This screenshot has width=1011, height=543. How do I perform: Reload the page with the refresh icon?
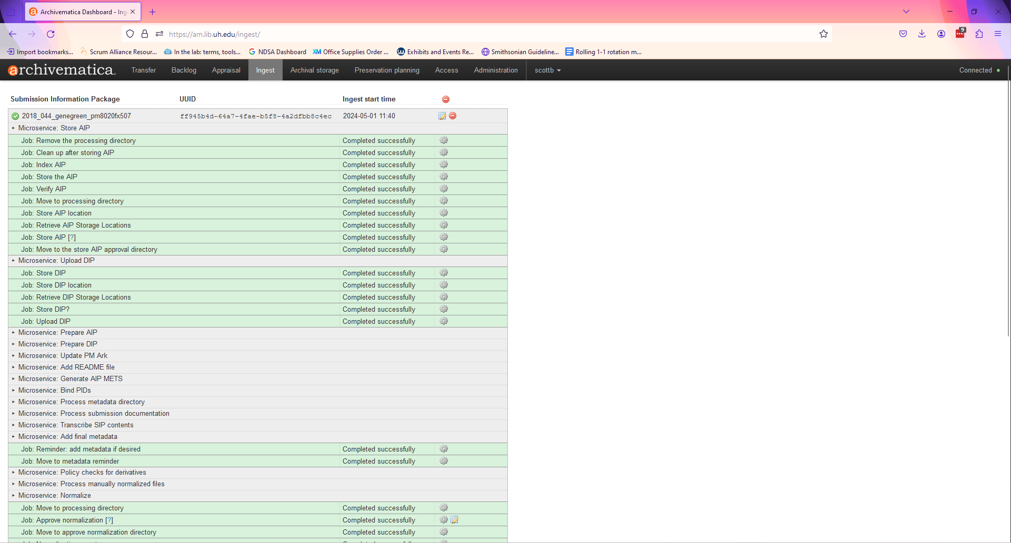51,34
